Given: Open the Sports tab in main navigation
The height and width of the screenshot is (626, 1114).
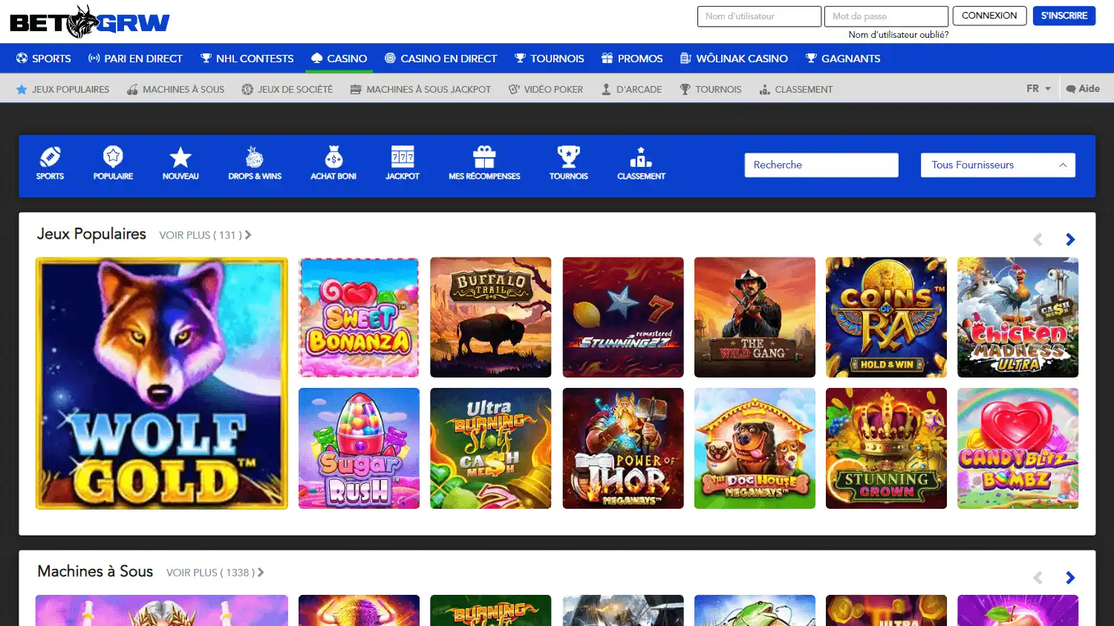Looking at the screenshot, I should pyautogui.click(x=44, y=58).
